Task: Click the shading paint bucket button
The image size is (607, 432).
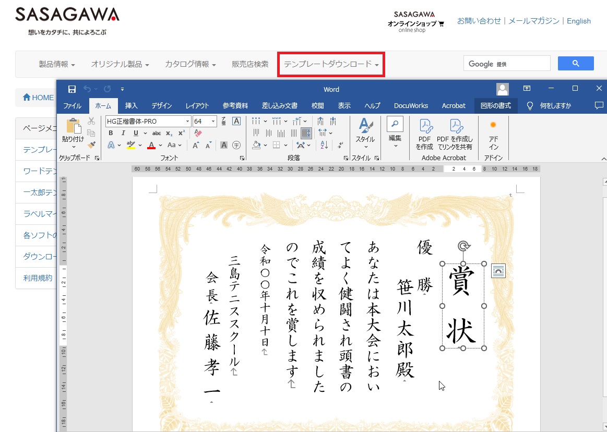Action: (x=256, y=145)
